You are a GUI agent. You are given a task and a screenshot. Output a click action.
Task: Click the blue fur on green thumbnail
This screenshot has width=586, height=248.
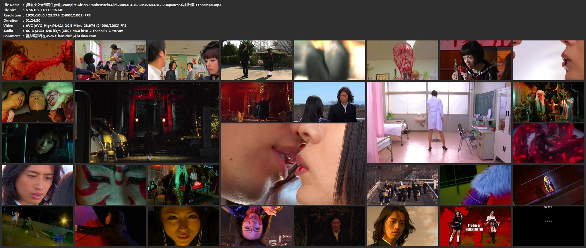click(475, 185)
